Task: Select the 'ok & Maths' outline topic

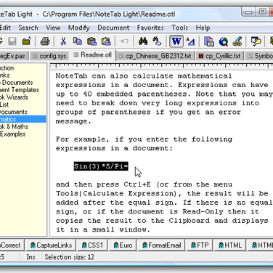Action: [x=14, y=126]
